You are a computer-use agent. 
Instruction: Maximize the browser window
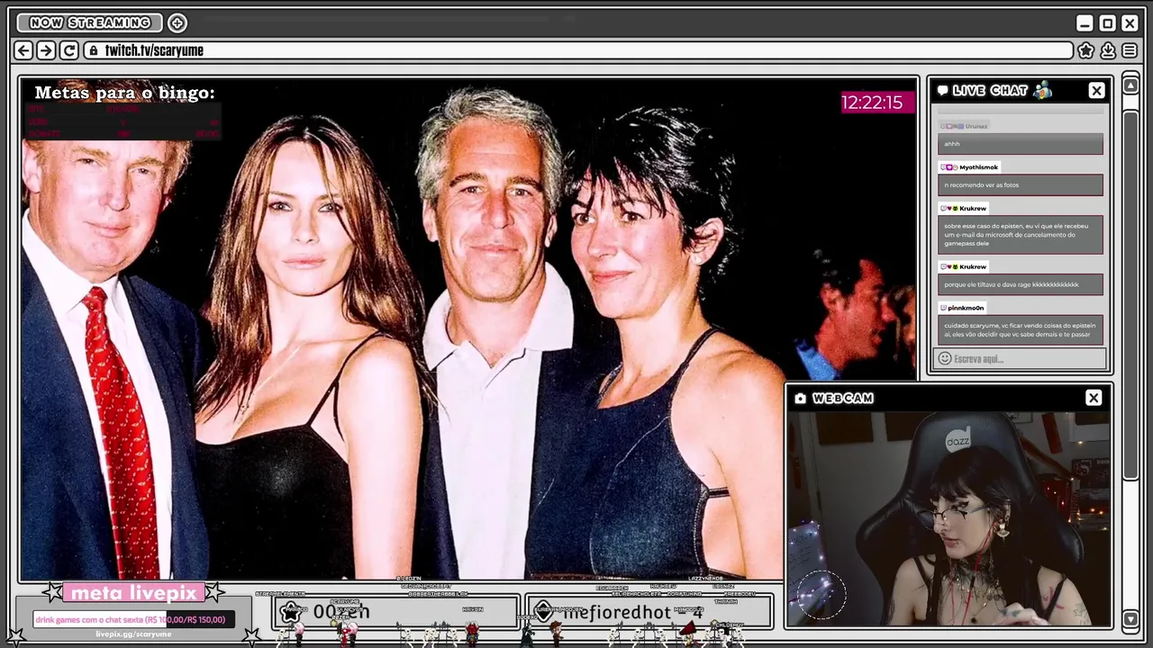tap(1107, 23)
